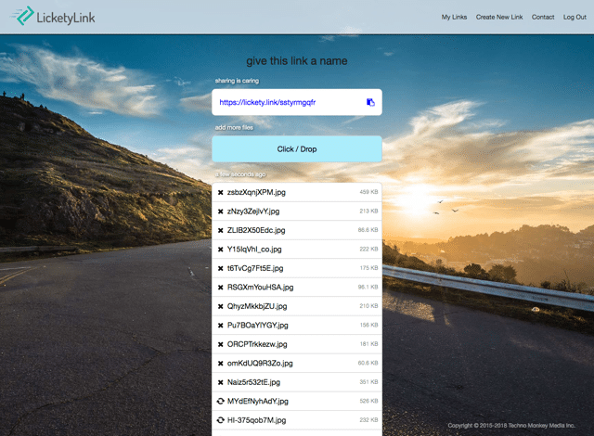Log Out of the account
This screenshot has height=436, width=594.
(x=575, y=17)
